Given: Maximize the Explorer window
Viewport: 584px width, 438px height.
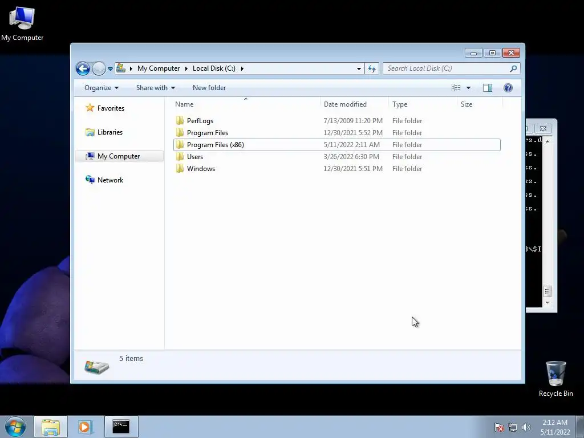Looking at the screenshot, I should [492, 53].
